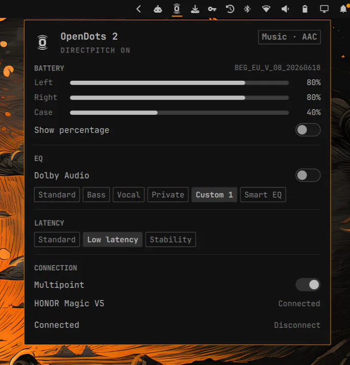Click the OpenDots 2 device name
350x365 pixels.
click(x=89, y=36)
